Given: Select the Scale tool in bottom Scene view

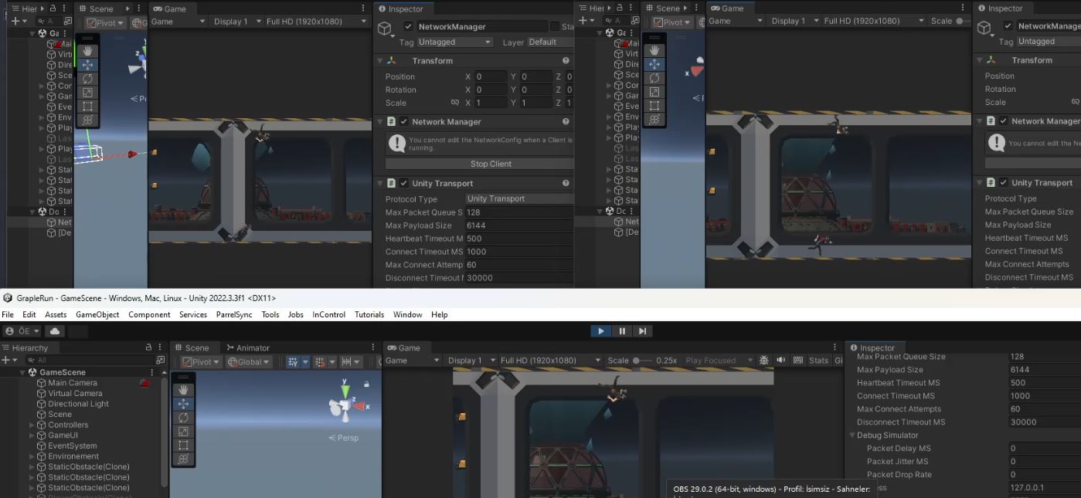Looking at the screenshot, I should pos(183,432).
